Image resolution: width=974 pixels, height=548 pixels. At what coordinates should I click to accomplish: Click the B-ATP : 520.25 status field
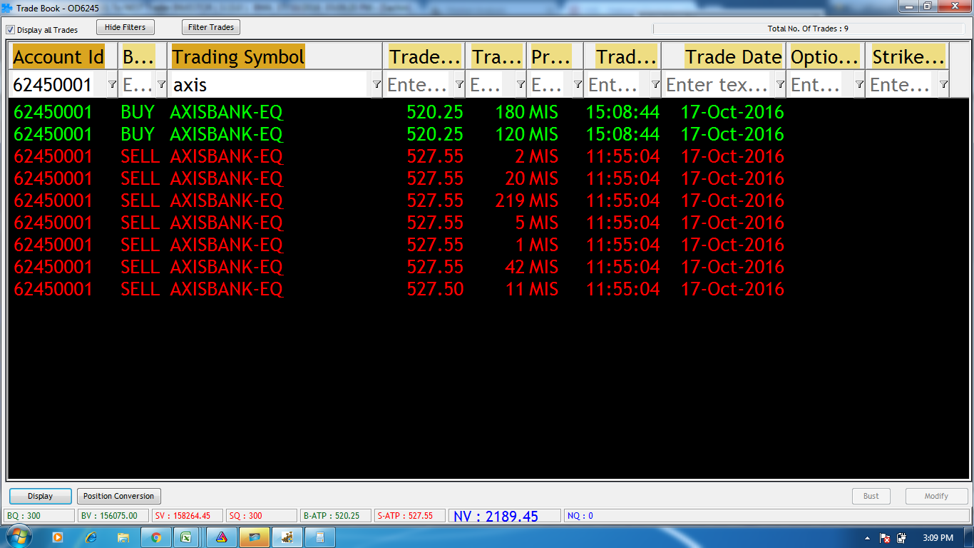[335, 516]
